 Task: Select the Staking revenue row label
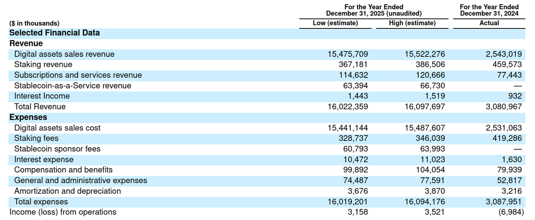click(43, 64)
